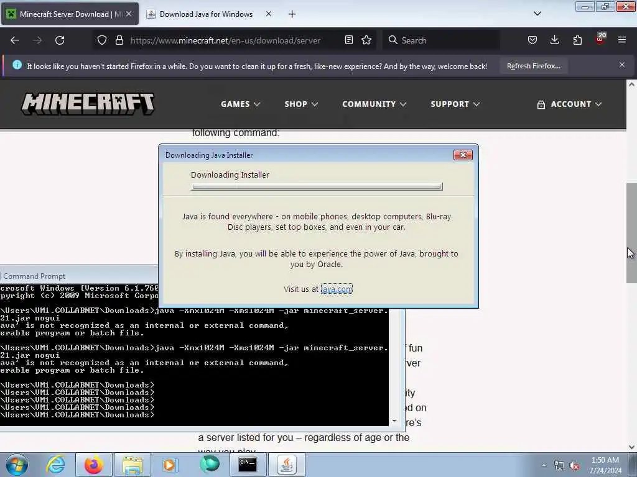Open Firefox hamburger application menu

(x=622, y=40)
